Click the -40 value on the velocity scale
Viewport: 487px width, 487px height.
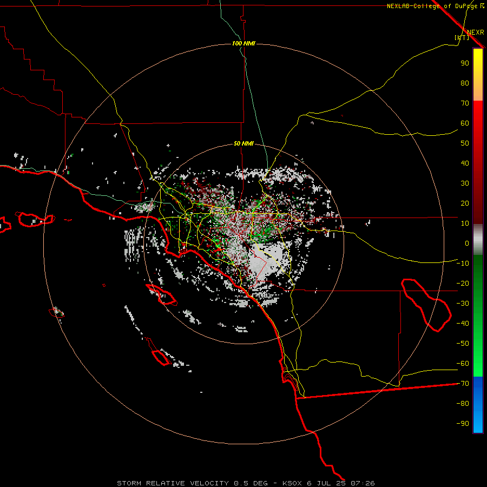tap(463, 324)
